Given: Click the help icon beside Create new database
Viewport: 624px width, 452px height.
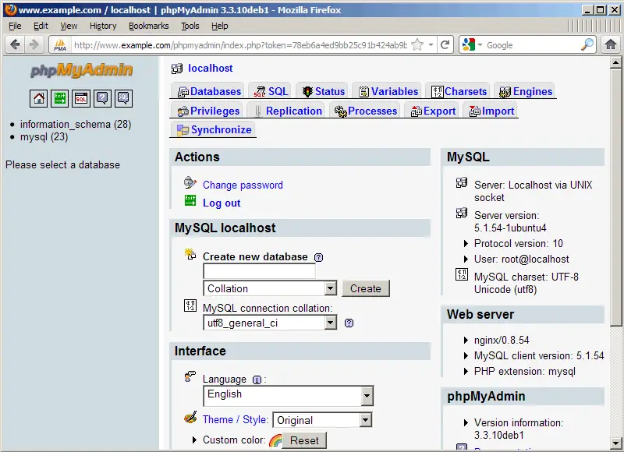Looking at the screenshot, I should click(x=319, y=257).
